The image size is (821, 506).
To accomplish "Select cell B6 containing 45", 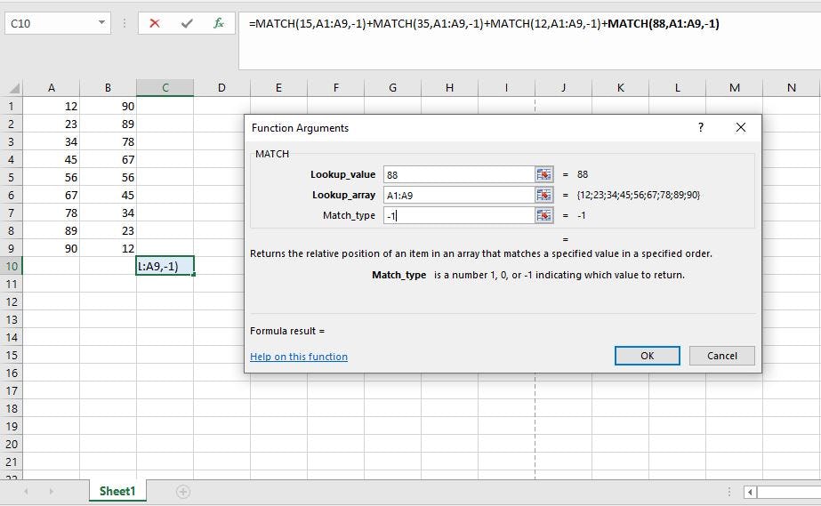I will pos(108,195).
